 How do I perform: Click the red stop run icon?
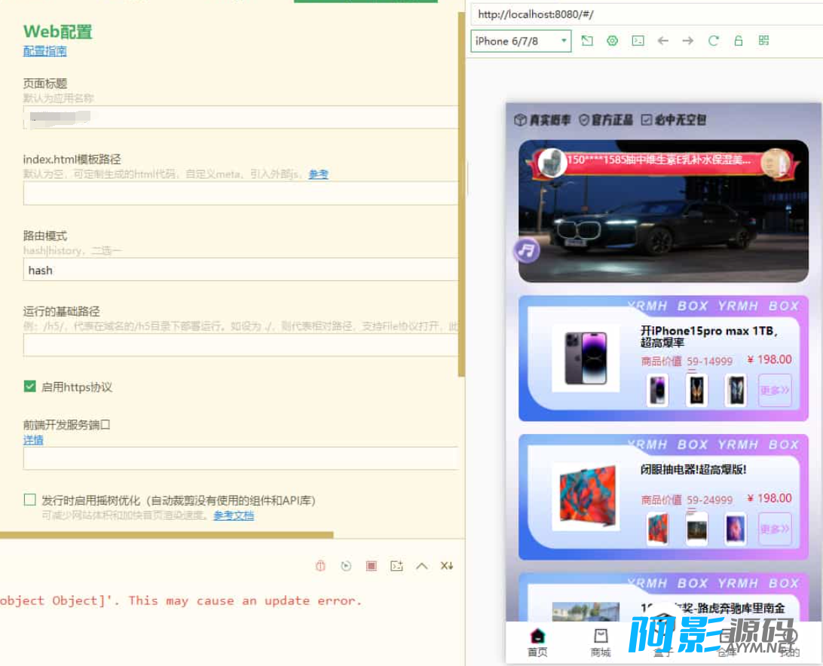click(x=371, y=566)
